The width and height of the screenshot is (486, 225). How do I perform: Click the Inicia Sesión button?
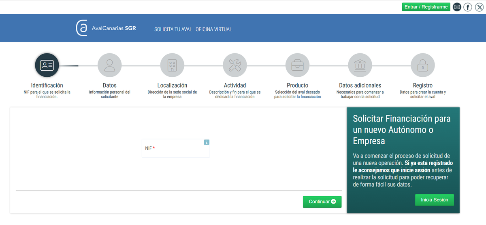(x=434, y=200)
